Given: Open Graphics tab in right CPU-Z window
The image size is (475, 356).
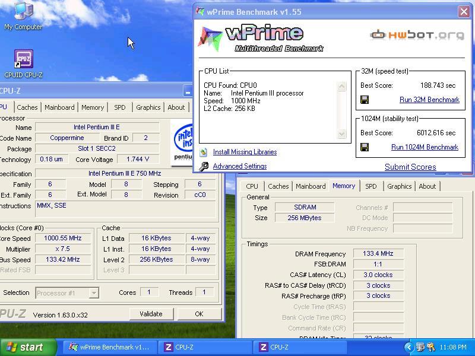Looking at the screenshot, I should [399, 186].
